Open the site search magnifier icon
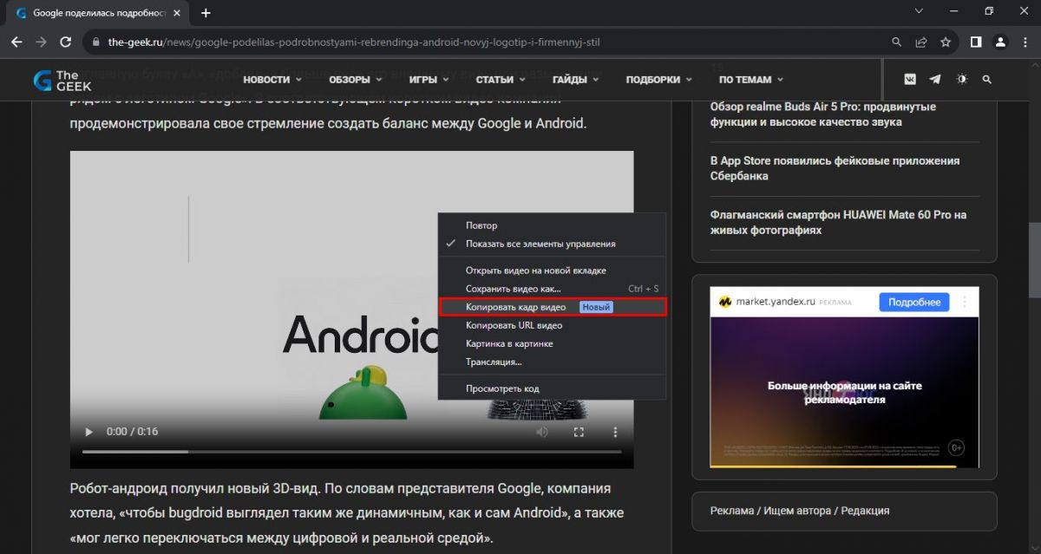 (x=986, y=79)
